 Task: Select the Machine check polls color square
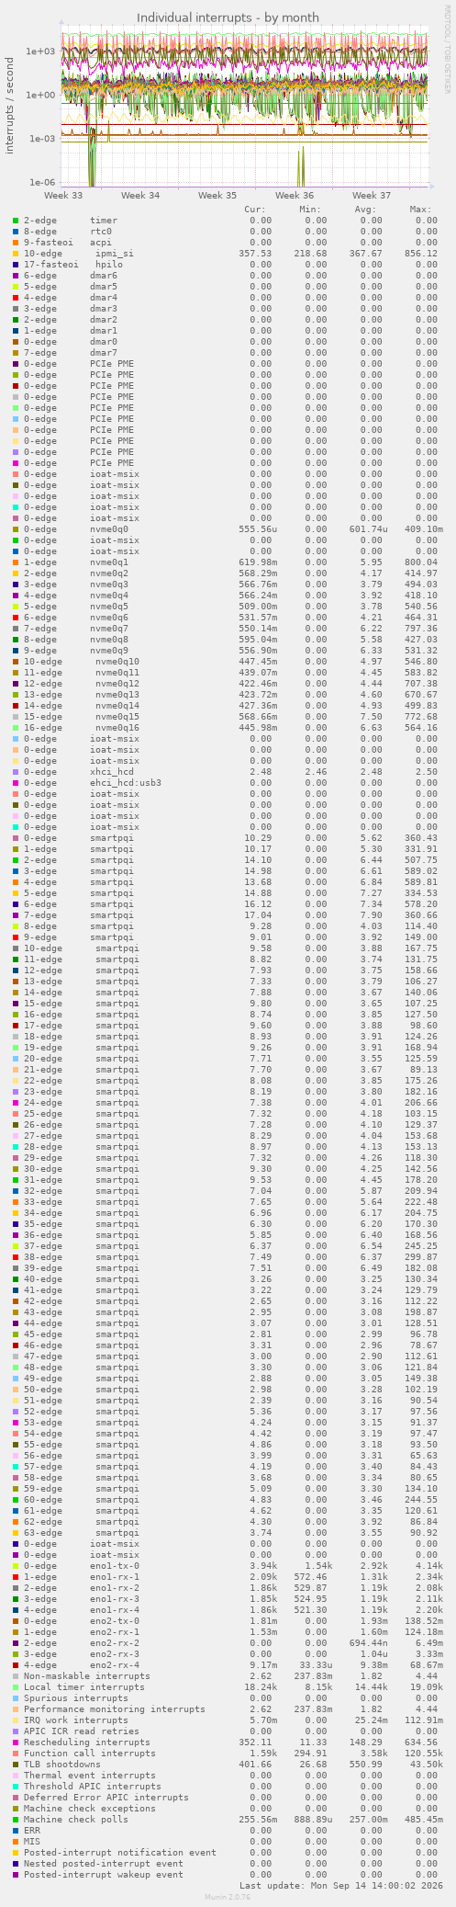(x=16, y=1820)
